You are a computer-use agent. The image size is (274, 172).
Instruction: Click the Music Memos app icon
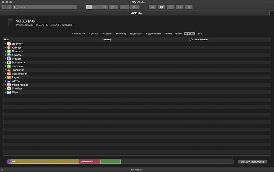(9, 85)
